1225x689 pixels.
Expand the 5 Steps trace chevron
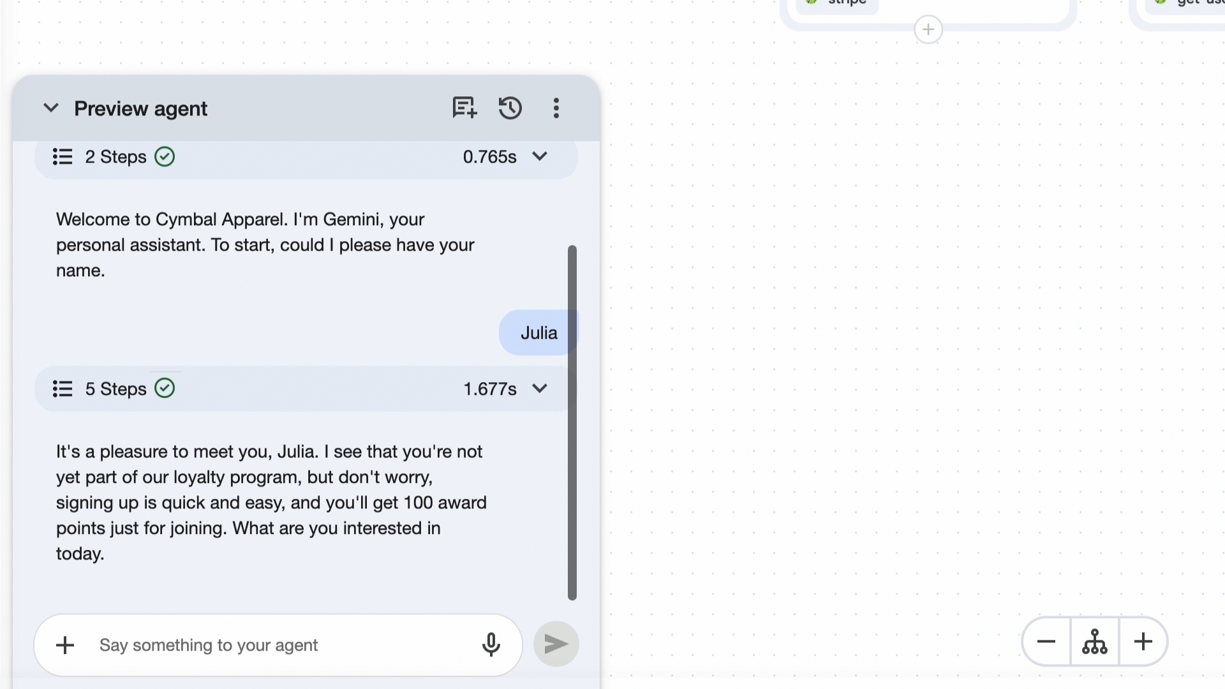pyautogui.click(x=540, y=389)
